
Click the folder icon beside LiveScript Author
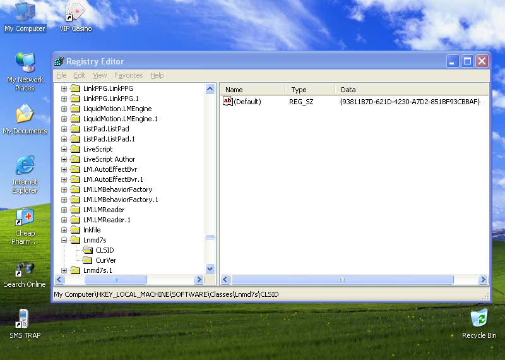tap(75, 159)
